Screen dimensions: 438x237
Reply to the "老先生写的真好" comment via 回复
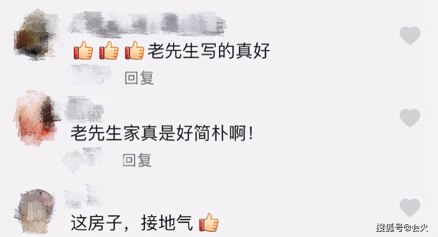(x=139, y=78)
